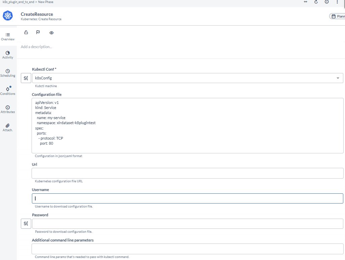Expand the Kubectl Conf dropdown arrow
345x260 pixels.
pos(338,78)
